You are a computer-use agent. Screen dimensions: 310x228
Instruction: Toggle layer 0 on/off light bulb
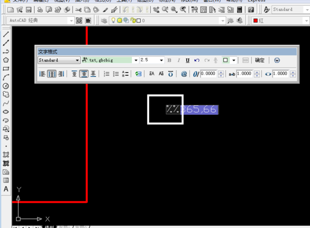click(x=113, y=20)
